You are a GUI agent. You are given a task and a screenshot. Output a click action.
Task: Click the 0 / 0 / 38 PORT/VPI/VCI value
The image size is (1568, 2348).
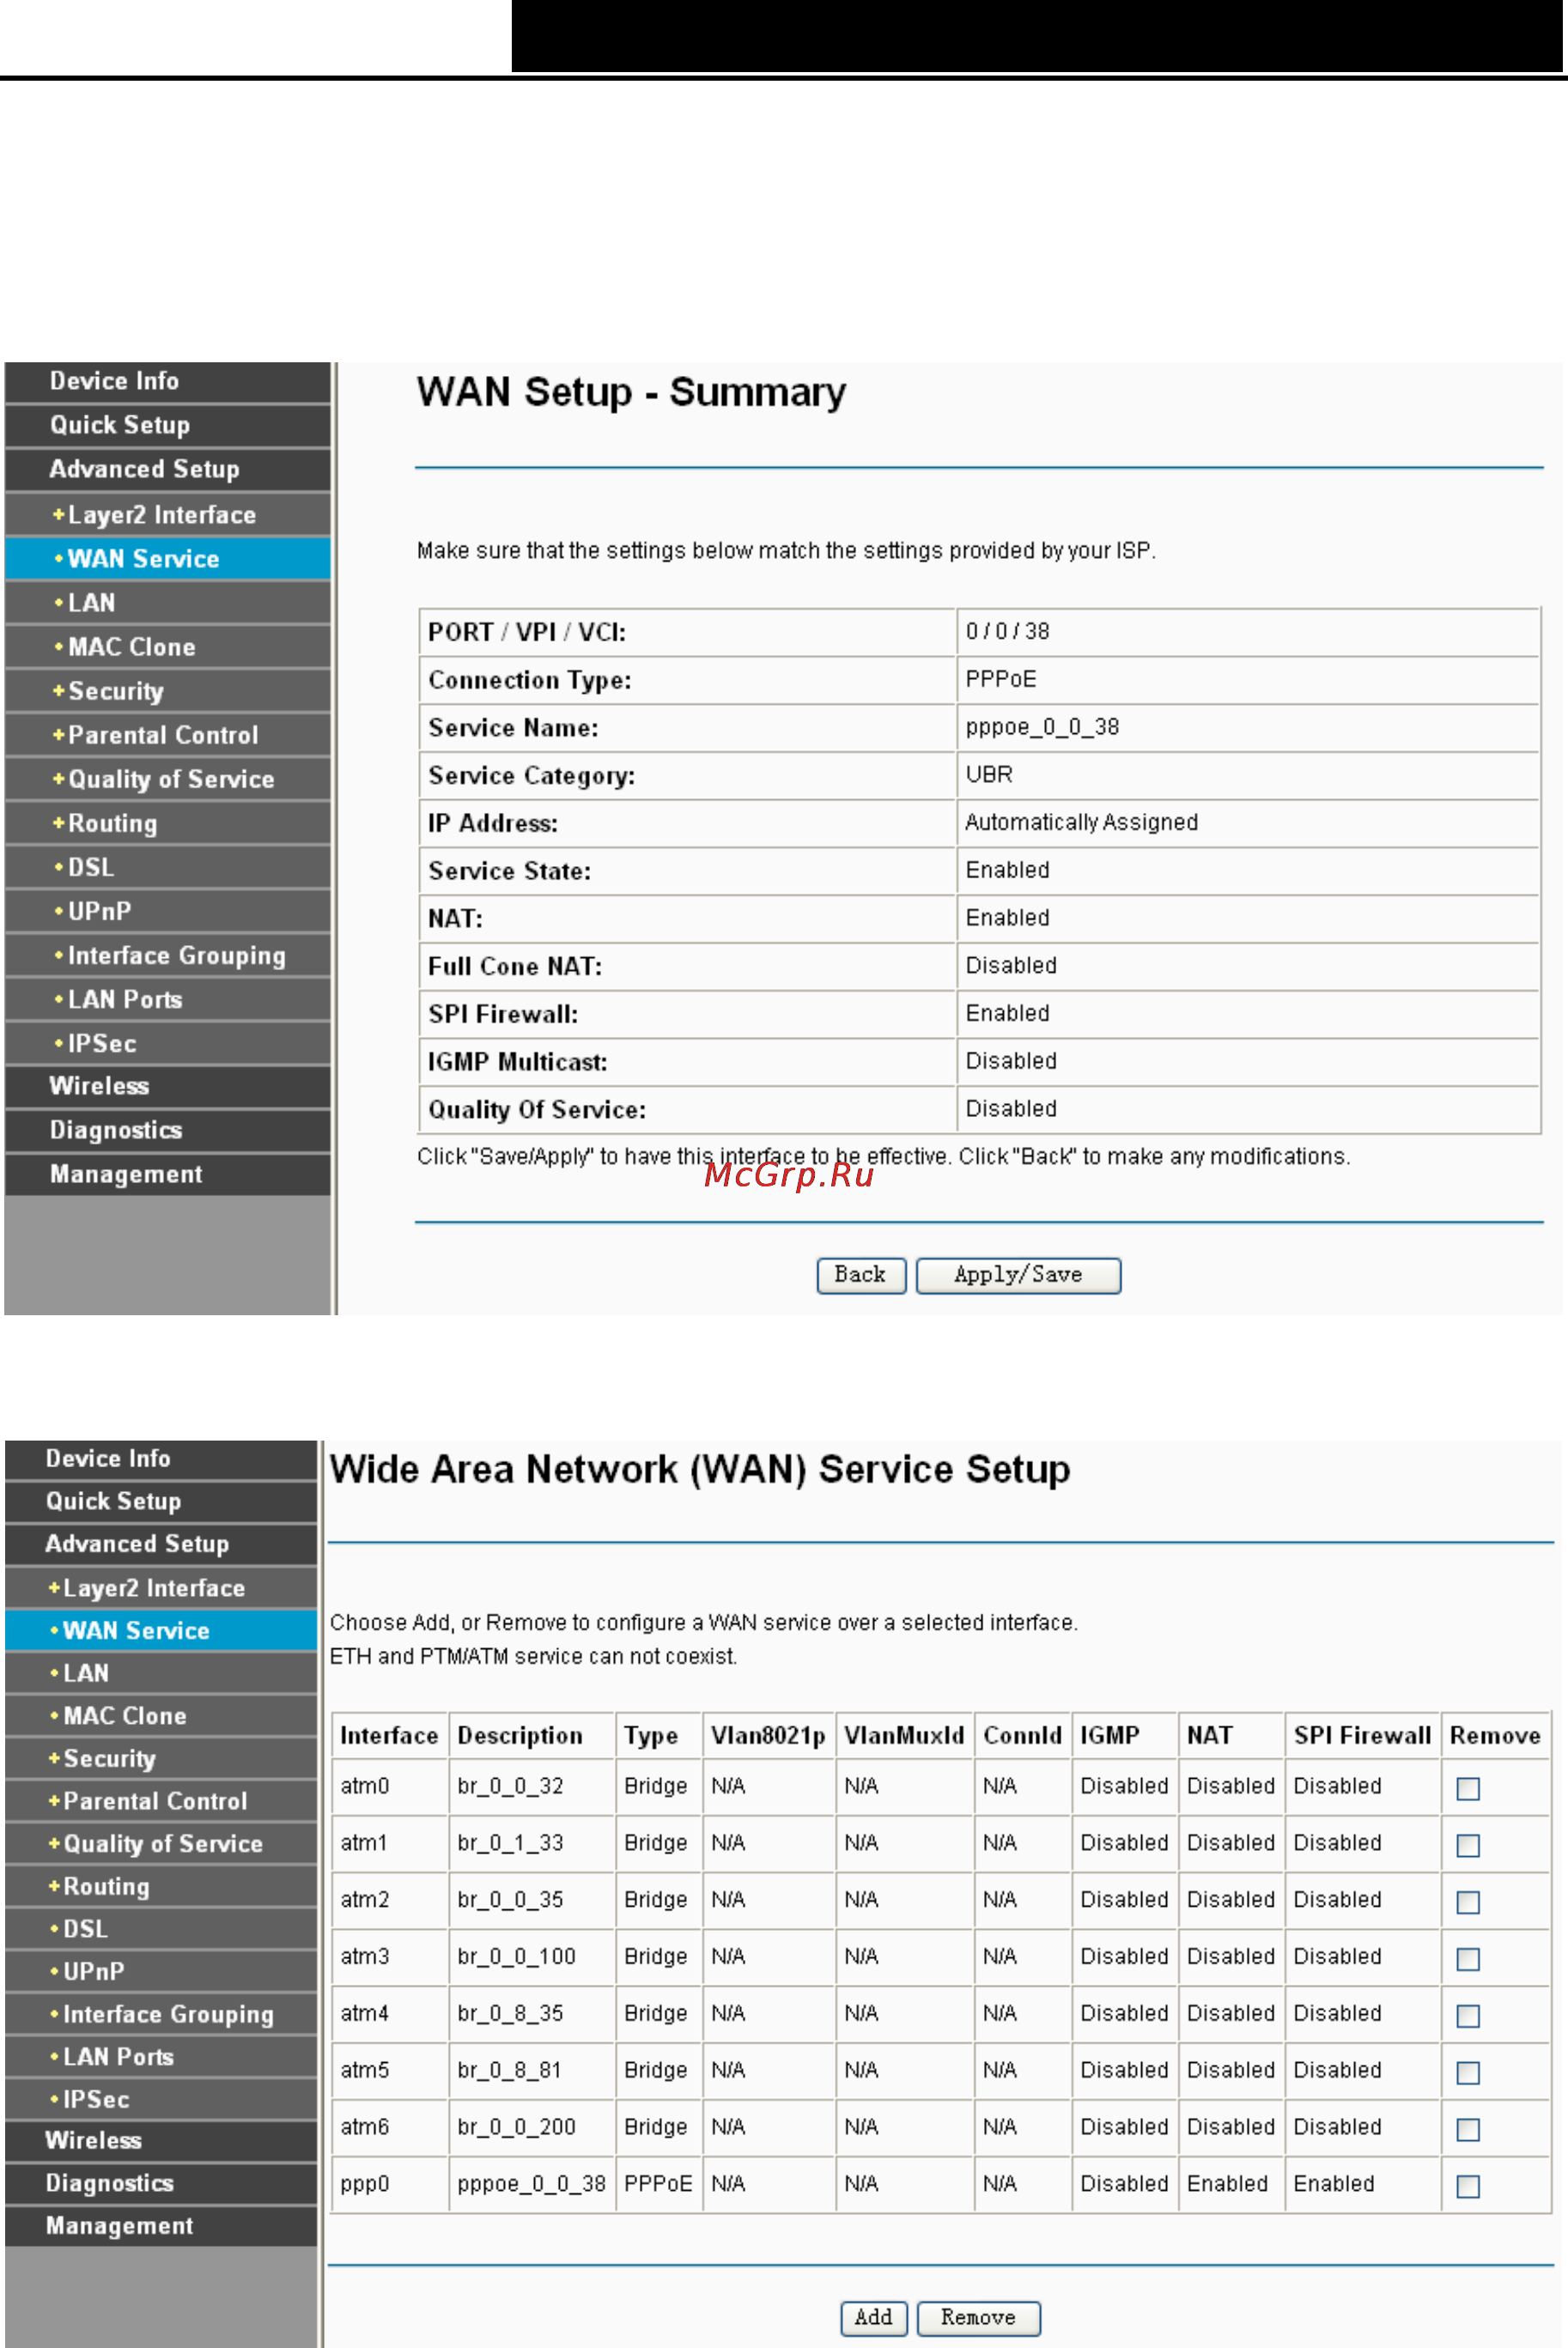point(1007,632)
